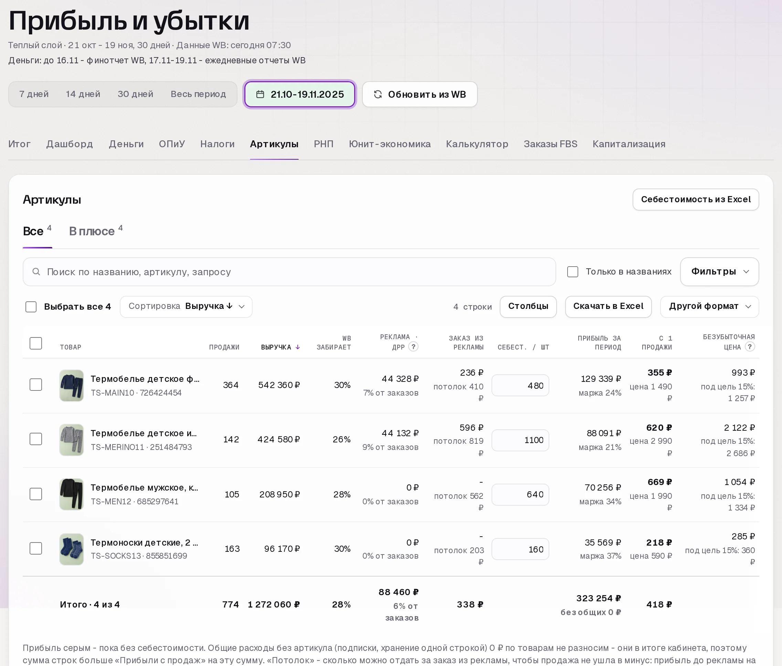Open the 21.10-19.11.2025 date range picker
Viewport: 782px width, 666px height.
click(300, 94)
